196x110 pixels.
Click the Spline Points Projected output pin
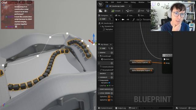pyautogui.click(x=149, y=62)
